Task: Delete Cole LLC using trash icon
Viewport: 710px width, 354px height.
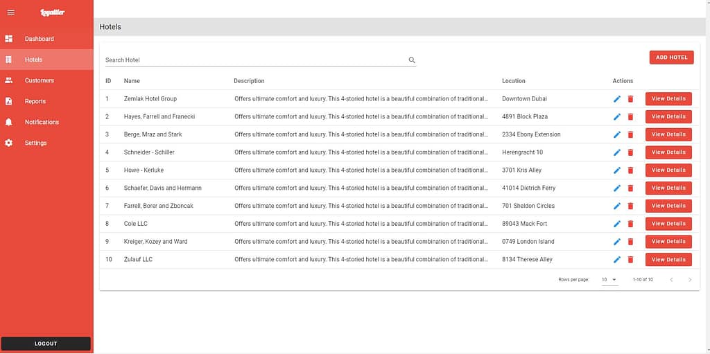Action: tap(630, 224)
